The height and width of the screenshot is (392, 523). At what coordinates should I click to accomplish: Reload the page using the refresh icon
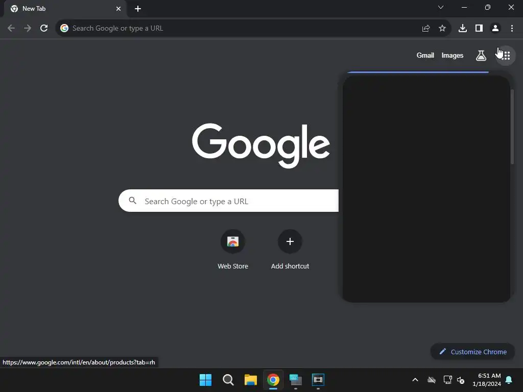click(44, 29)
